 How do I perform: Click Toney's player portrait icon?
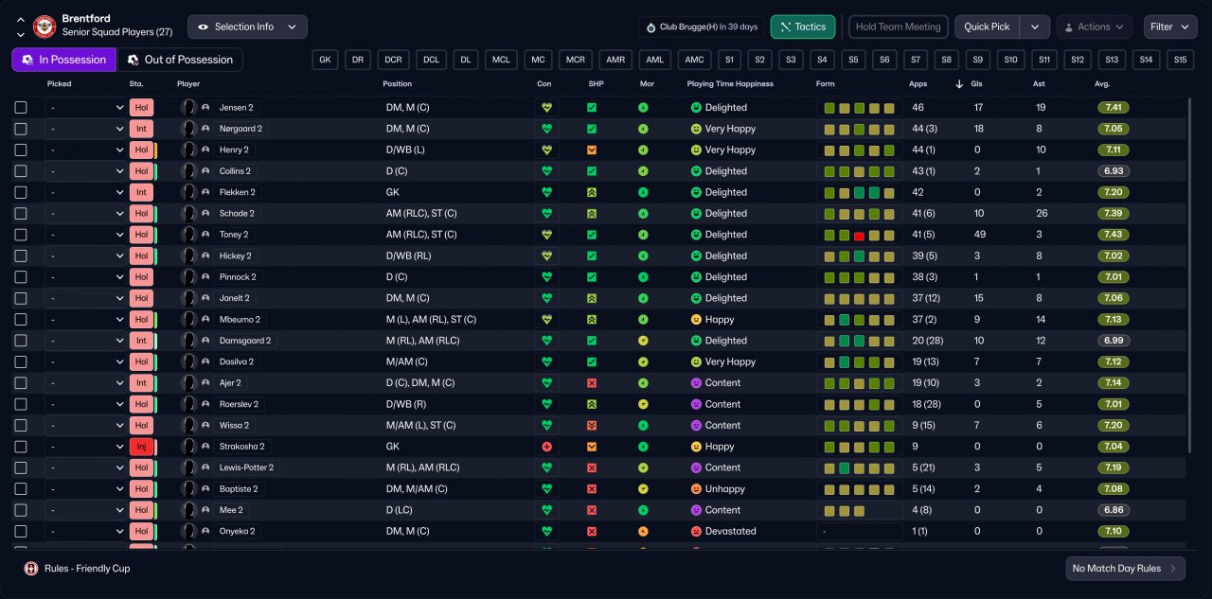coord(189,235)
